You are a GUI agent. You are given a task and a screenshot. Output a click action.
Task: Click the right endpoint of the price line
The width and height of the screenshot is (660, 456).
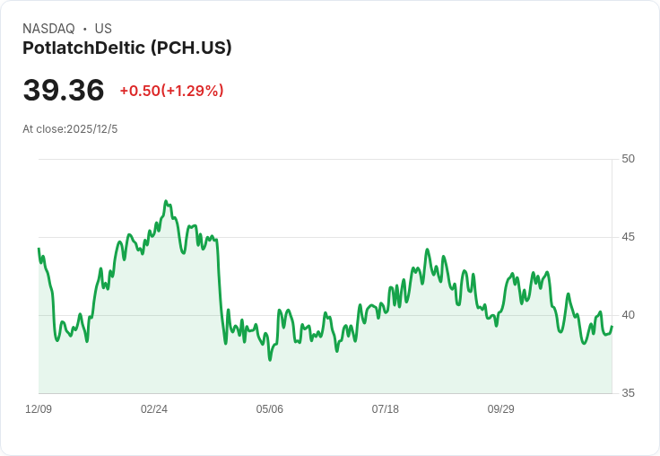pyautogui.click(x=612, y=328)
